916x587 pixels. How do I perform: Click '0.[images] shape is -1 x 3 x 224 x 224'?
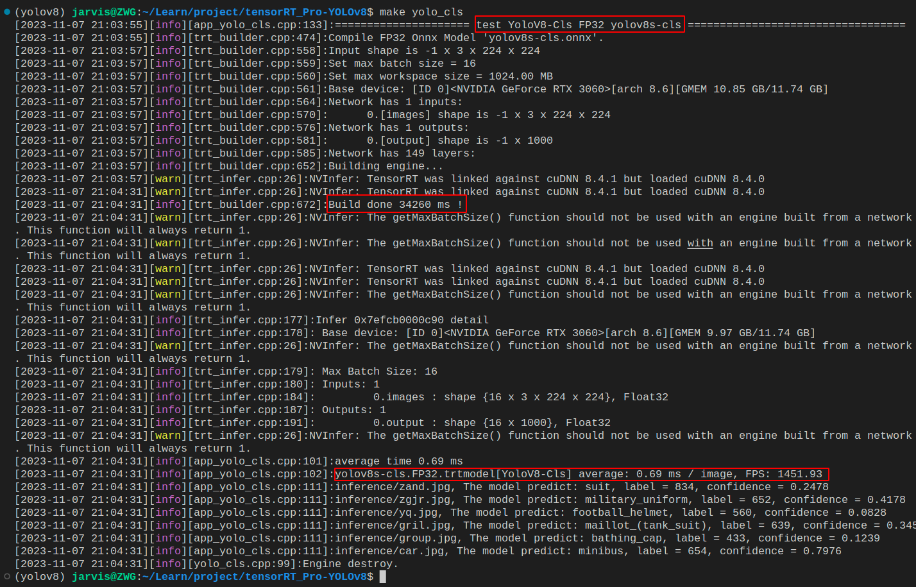click(x=489, y=115)
